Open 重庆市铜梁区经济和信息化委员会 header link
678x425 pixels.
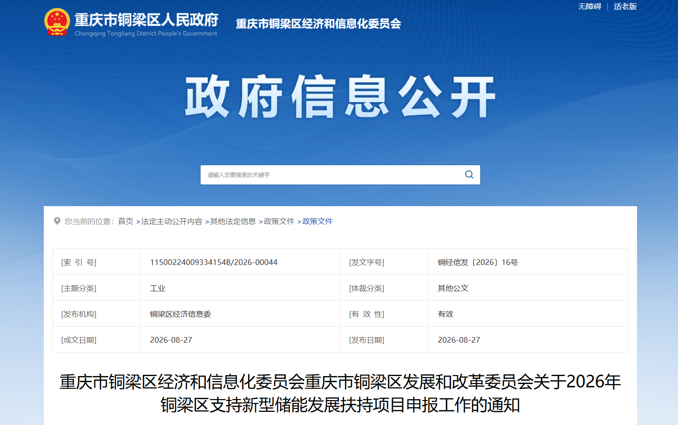pyautogui.click(x=318, y=24)
